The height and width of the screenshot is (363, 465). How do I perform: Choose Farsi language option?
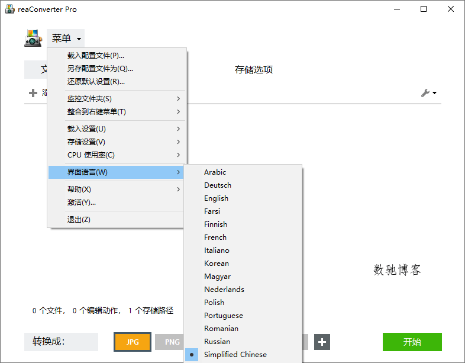coord(243,211)
